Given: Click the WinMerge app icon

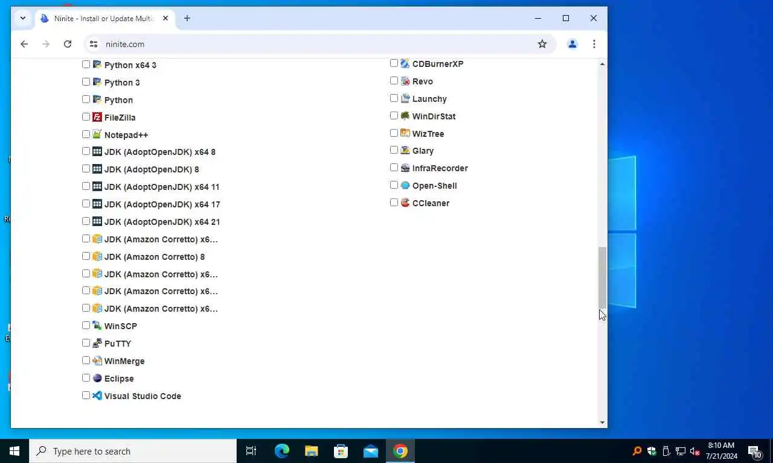Looking at the screenshot, I should (97, 361).
